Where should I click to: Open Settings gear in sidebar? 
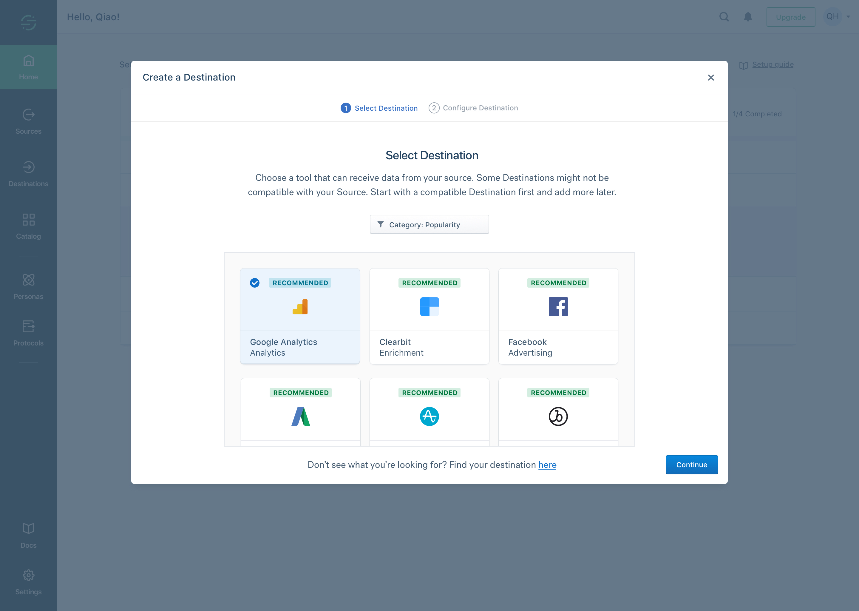(28, 575)
